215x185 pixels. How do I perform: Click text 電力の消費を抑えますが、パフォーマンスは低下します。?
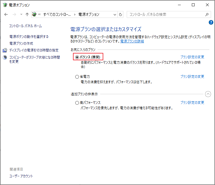pyautogui.click(x=117, y=82)
